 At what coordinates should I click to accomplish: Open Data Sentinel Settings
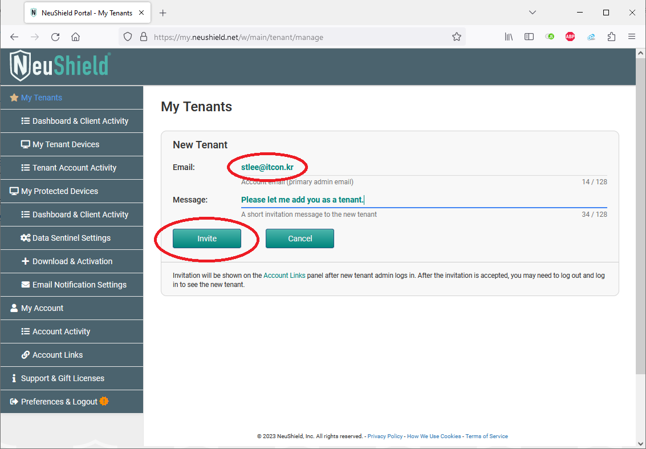coord(72,238)
